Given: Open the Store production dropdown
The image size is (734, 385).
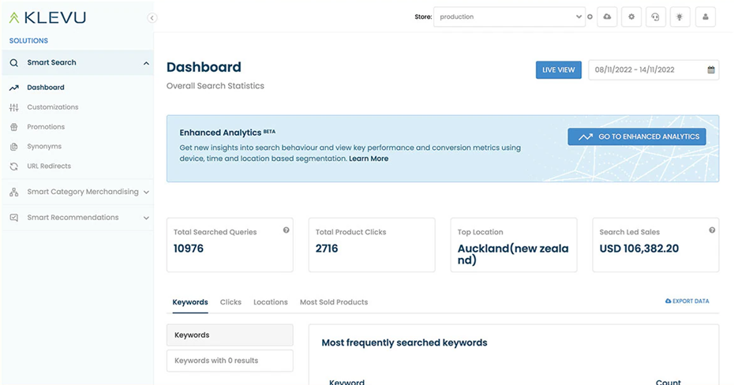Looking at the screenshot, I should click(x=509, y=17).
